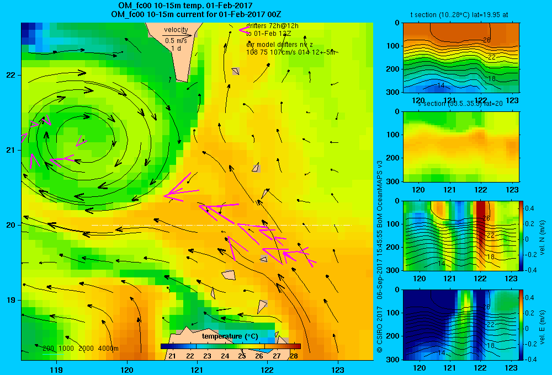This screenshot has width=552, height=375.
Task: Click latitude label 22 on main map axis
Action: click(x=11, y=75)
